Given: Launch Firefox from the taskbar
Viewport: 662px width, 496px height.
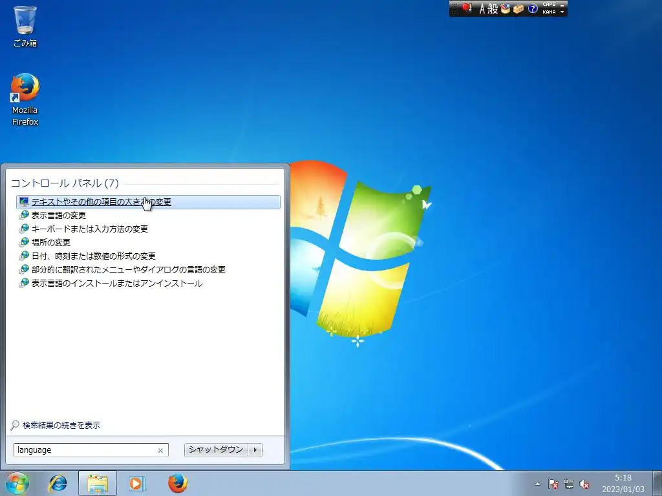Looking at the screenshot, I should point(178,483).
